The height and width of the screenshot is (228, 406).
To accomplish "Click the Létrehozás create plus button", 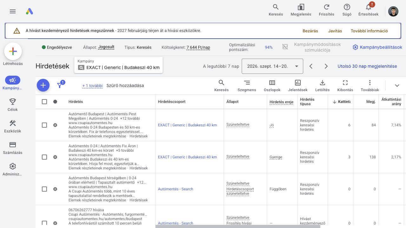I will point(13,51).
